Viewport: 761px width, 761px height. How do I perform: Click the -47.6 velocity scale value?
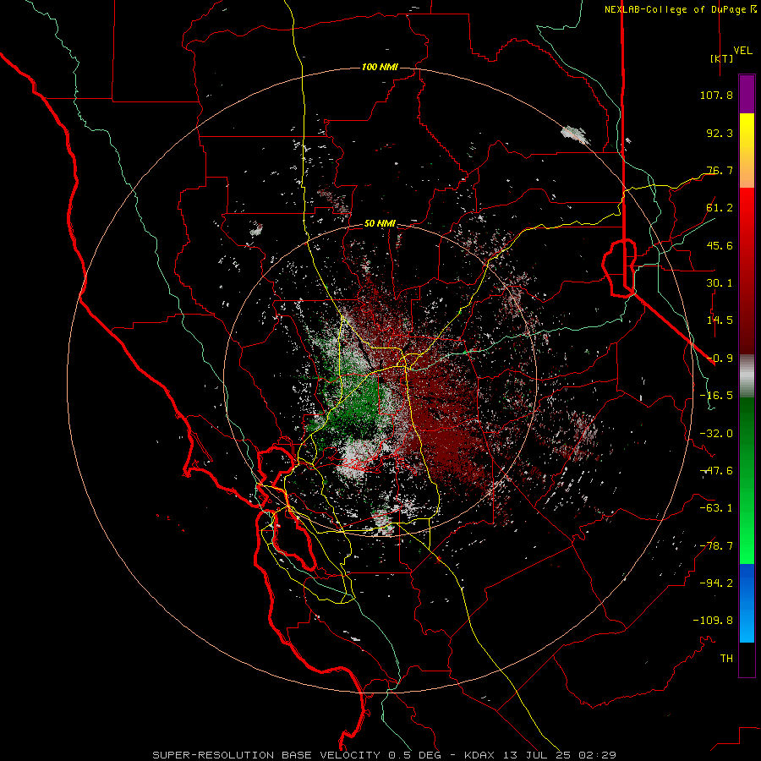click(716, 471)
